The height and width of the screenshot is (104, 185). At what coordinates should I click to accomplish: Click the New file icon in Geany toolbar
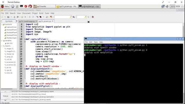(2, 17)
